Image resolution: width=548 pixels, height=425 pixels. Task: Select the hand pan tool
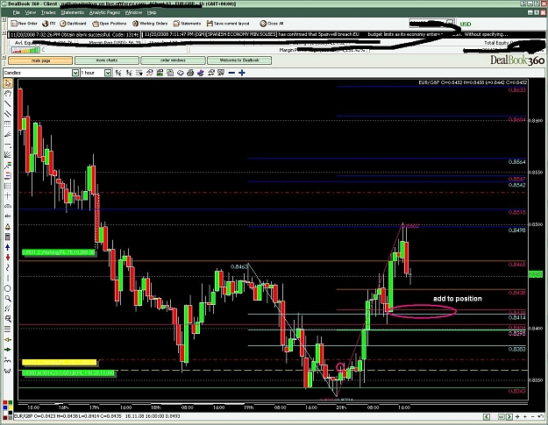(x=8, y=93)
